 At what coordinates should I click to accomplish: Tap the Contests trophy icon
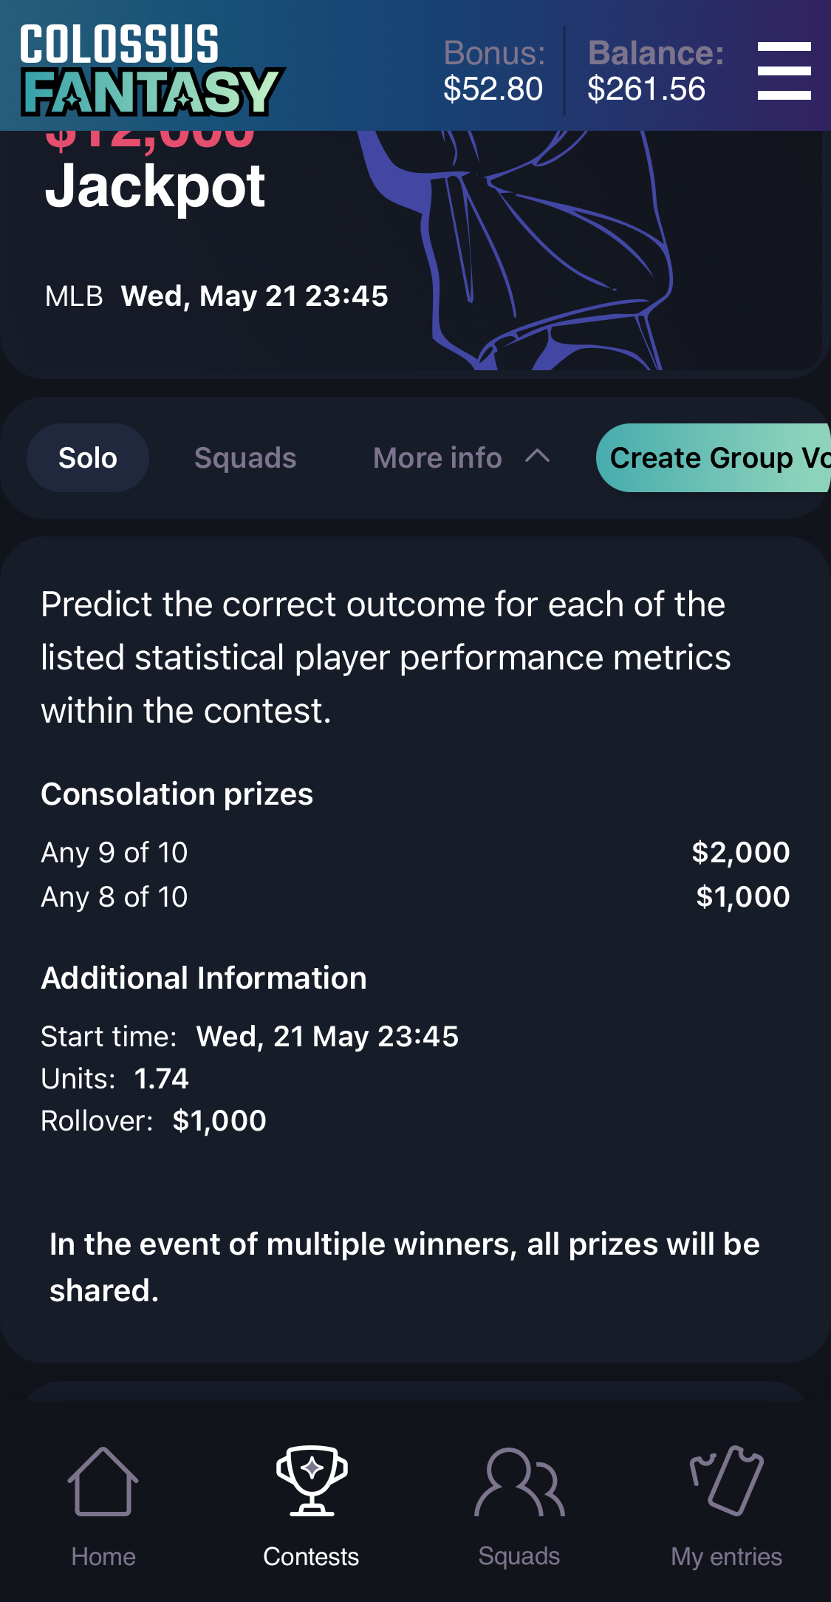tap(311, 1481)
